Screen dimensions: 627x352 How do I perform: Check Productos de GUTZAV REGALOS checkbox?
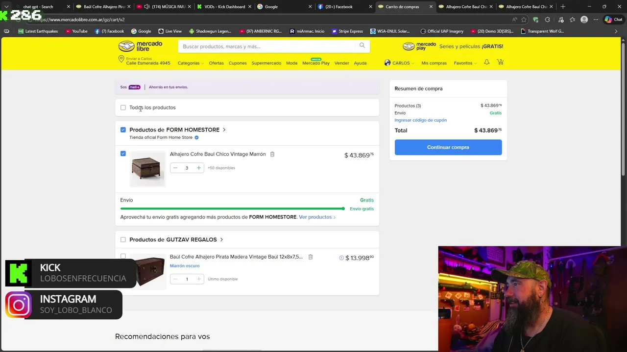tap(123, 240)
